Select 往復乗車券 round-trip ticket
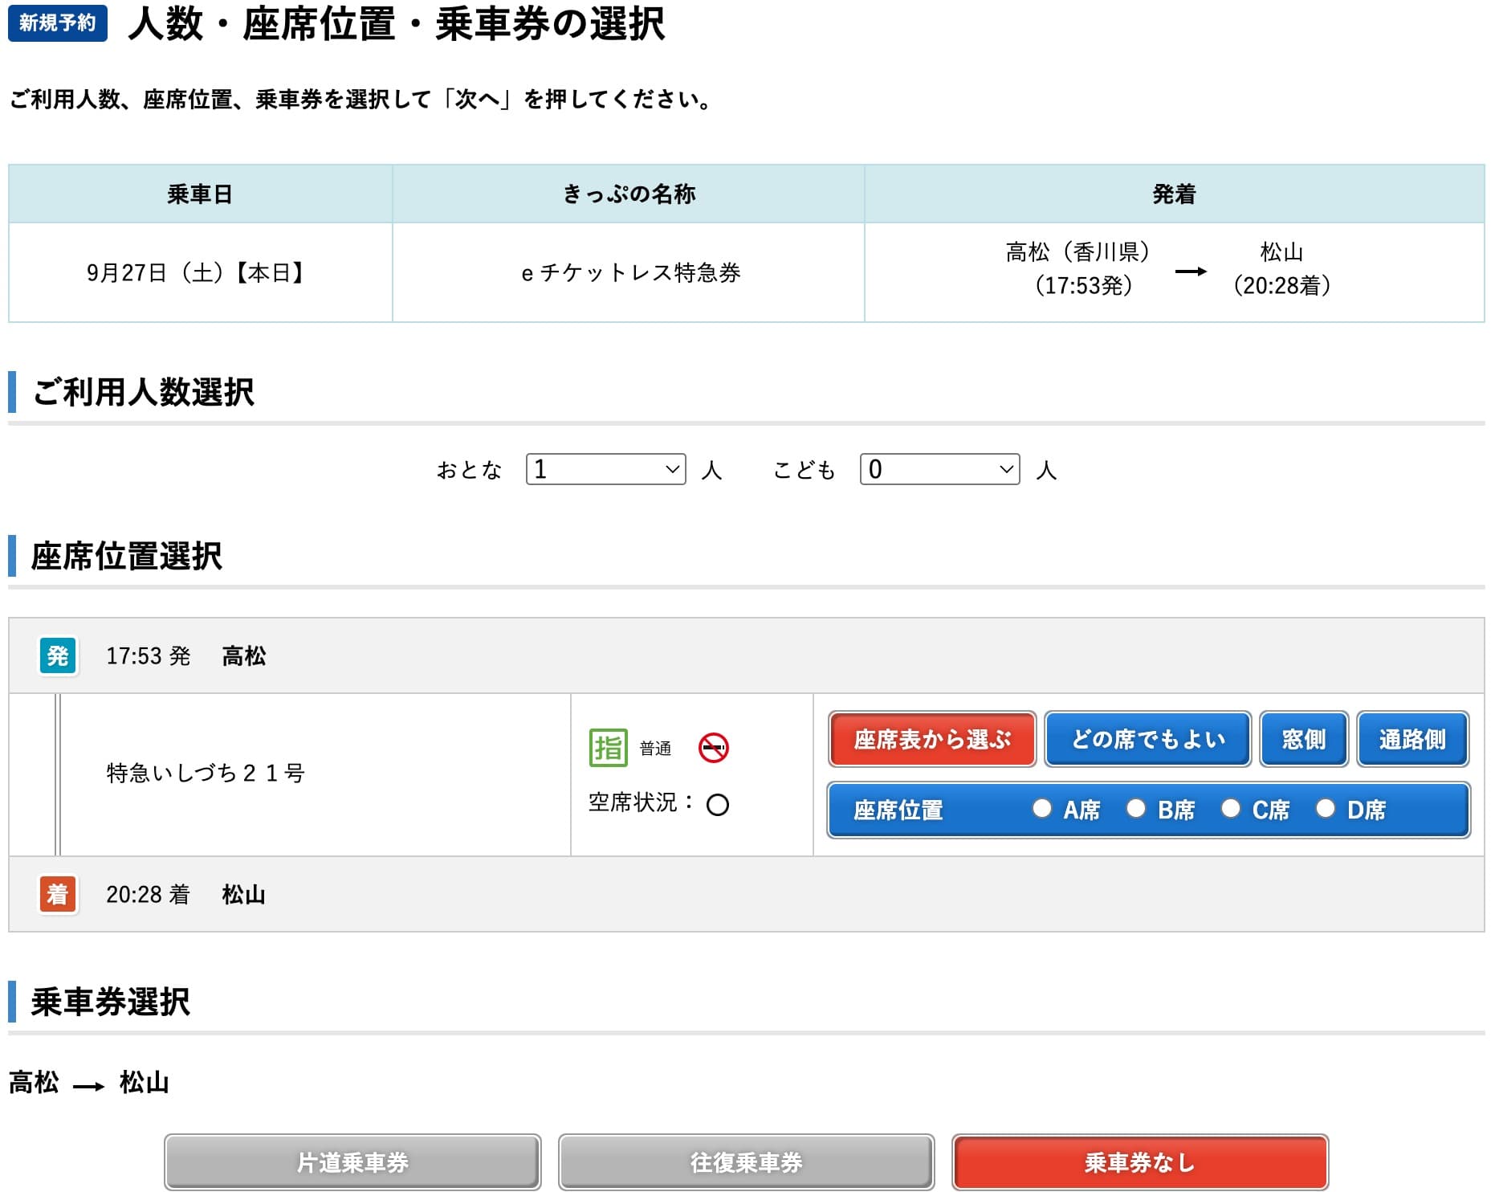Screen dimensions: 1495x1192 (x=747, y=1162)
